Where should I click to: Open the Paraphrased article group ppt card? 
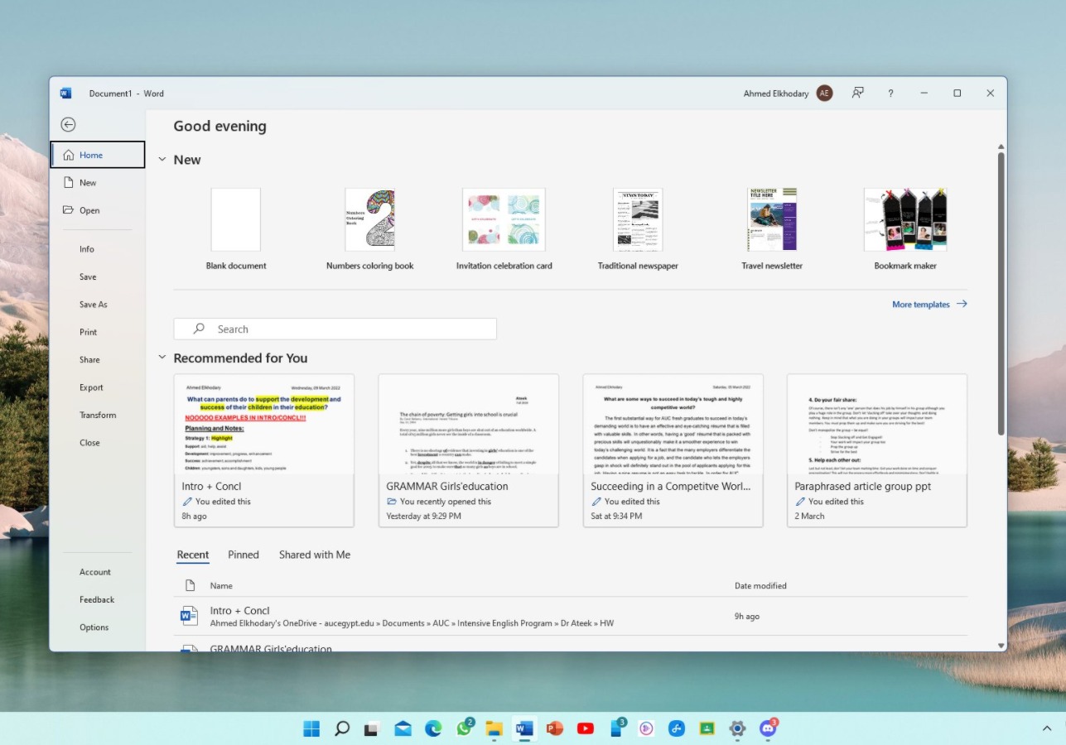877,450
